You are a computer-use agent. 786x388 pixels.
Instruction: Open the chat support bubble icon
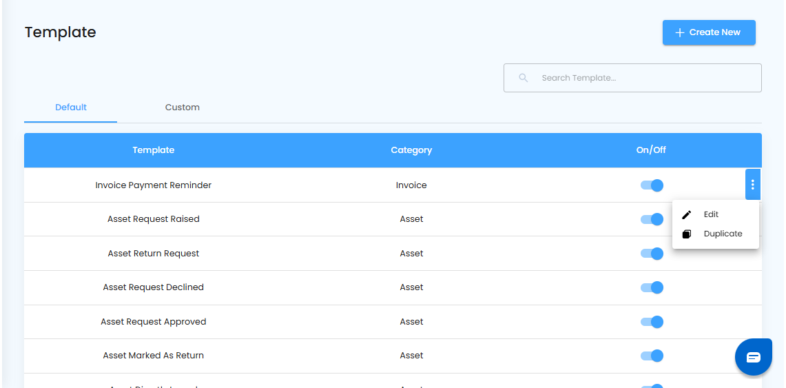point(753,357)
